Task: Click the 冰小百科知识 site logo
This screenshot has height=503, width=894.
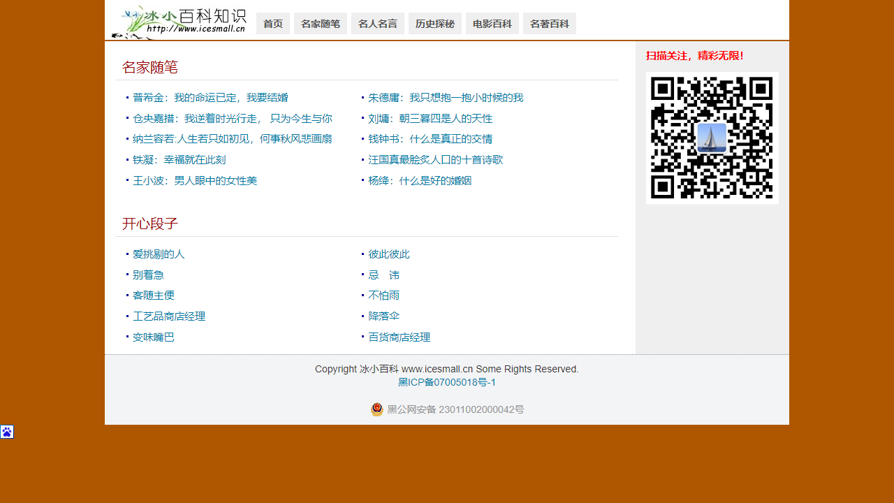Action: (179, 22)
